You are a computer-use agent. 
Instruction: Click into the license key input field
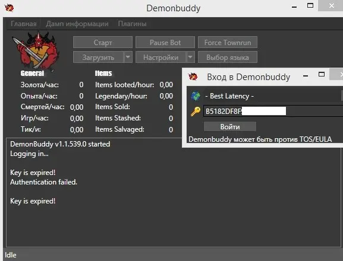[273, 111]
